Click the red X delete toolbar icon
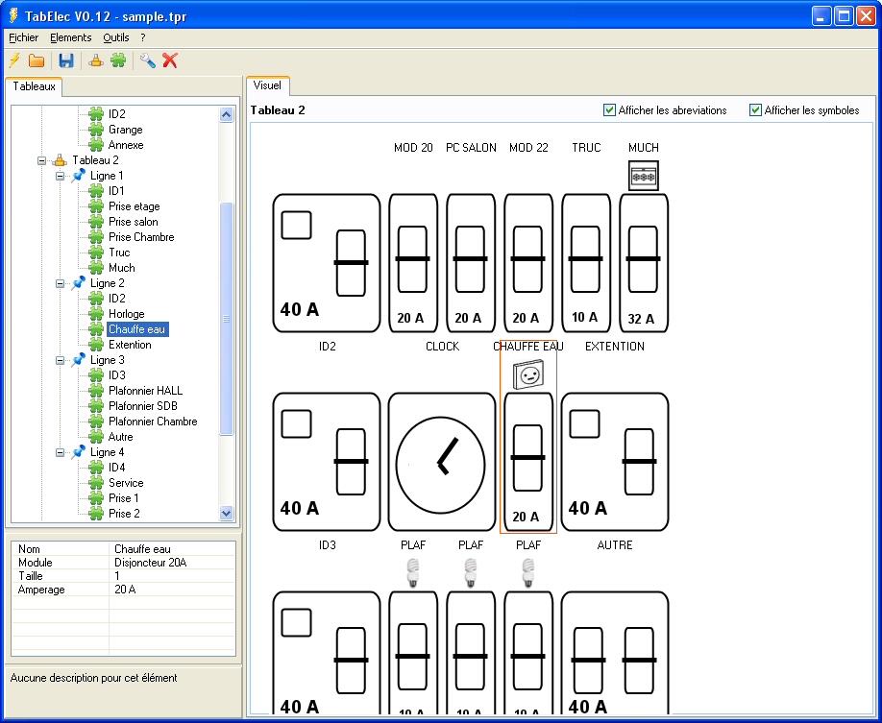The width and height of the screenshot is (882, 723). pyautogui.click(x=170, y=60)
